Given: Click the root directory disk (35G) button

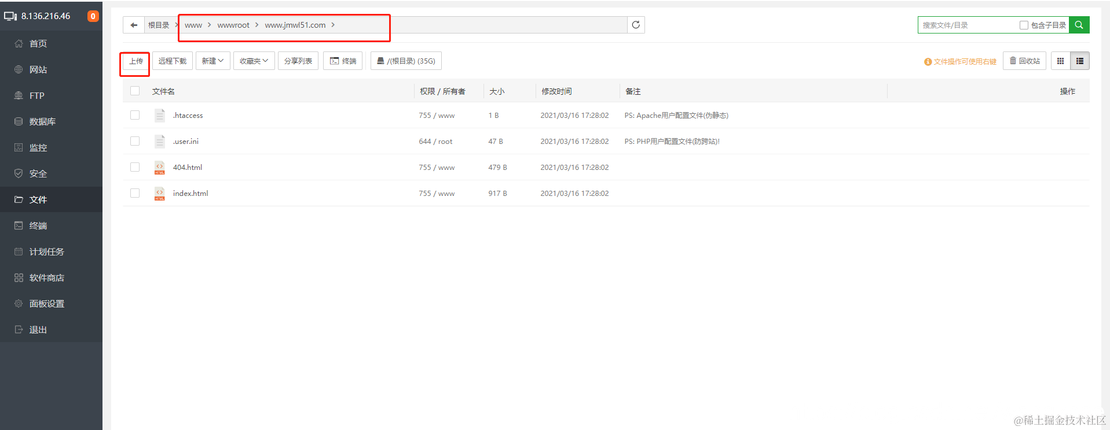Looking at the screenshot, I should (406, 61).
